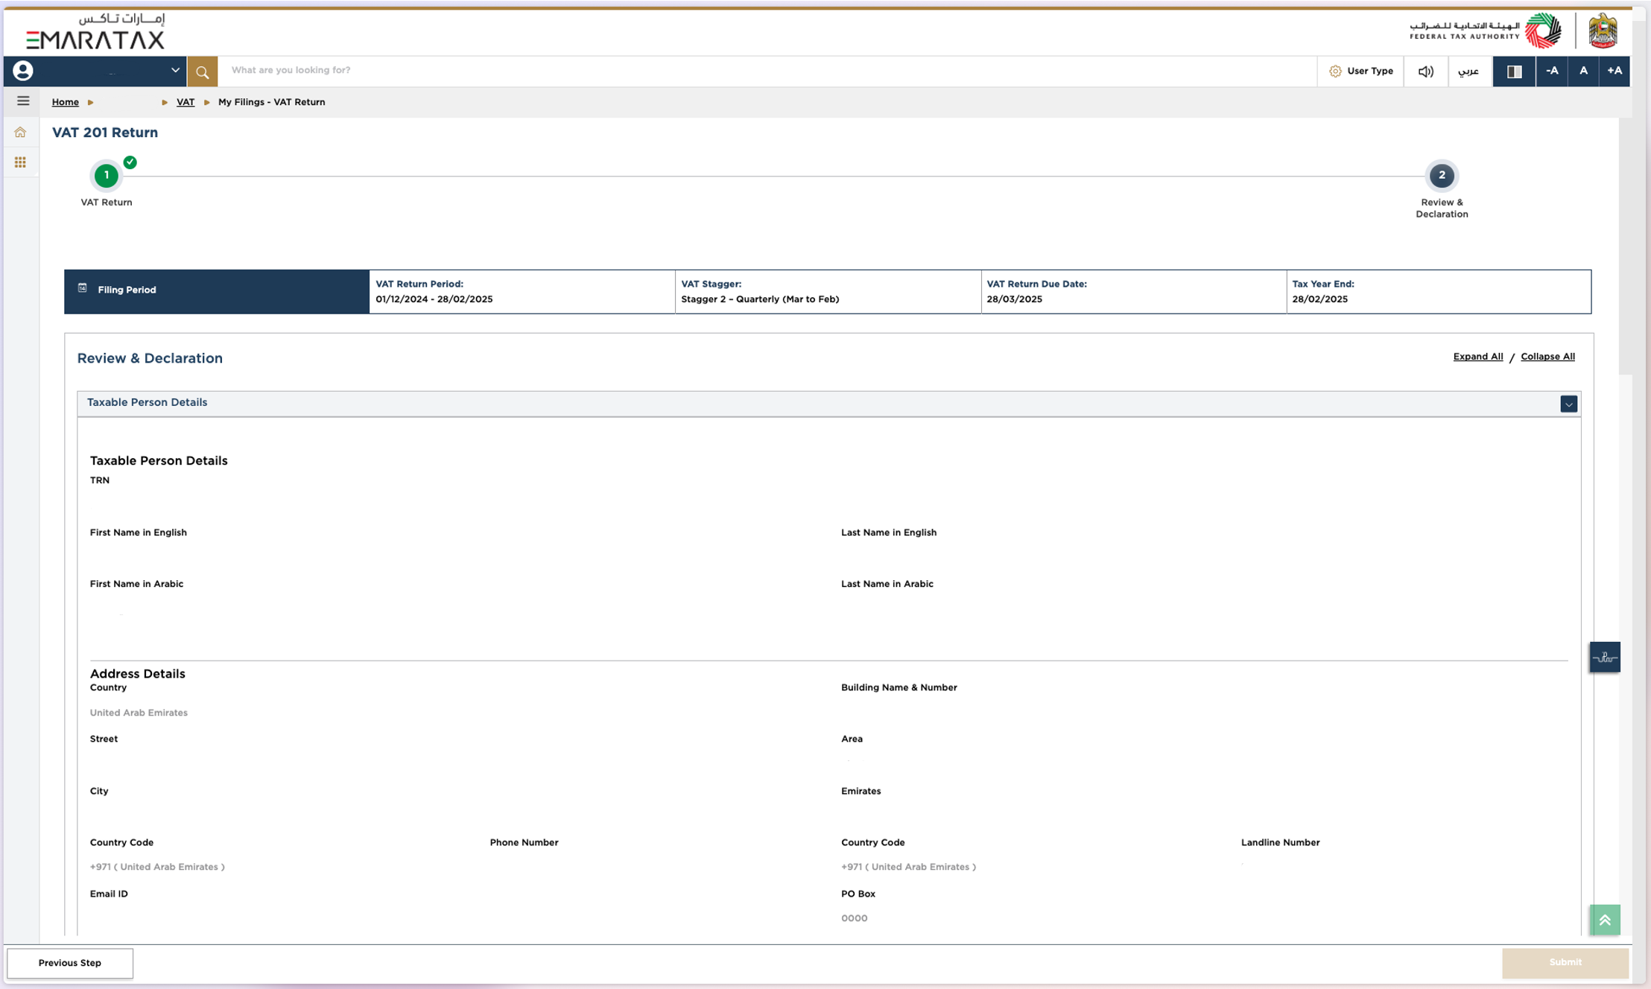The height and width of the screenshot is (989, 1651).
Task: Collapse the Taxable Person Details section
Action: pos(1568,404)
